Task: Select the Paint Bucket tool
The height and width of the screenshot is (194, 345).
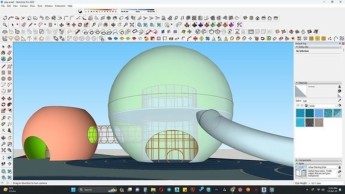Action: point(3,53)
